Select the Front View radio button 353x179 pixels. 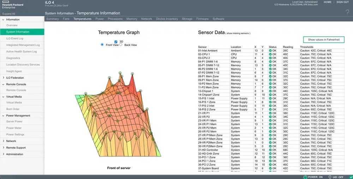point(102,45)
